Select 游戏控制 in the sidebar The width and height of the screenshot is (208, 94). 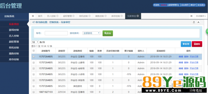[14, 30]
